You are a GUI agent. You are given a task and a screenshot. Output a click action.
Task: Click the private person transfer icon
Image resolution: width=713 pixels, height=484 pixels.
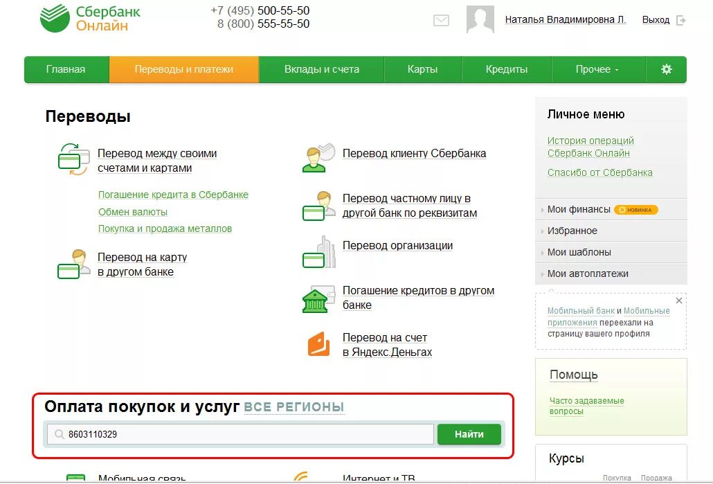[318, 206]
